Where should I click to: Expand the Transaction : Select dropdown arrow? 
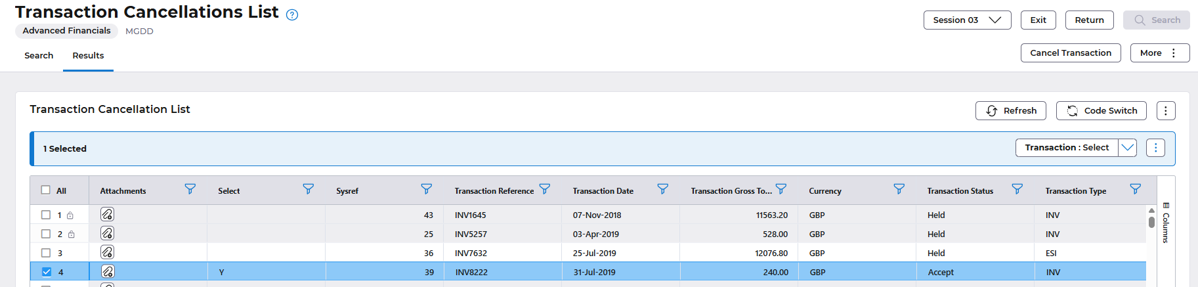(1128, 148)
